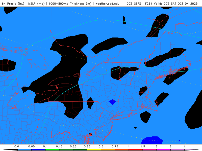The image size is (202, 151).
Task: Click the 0.01 legend value
Action: coord(17,146)
